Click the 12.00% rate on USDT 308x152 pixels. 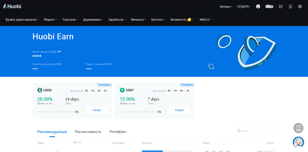point(127,99)
